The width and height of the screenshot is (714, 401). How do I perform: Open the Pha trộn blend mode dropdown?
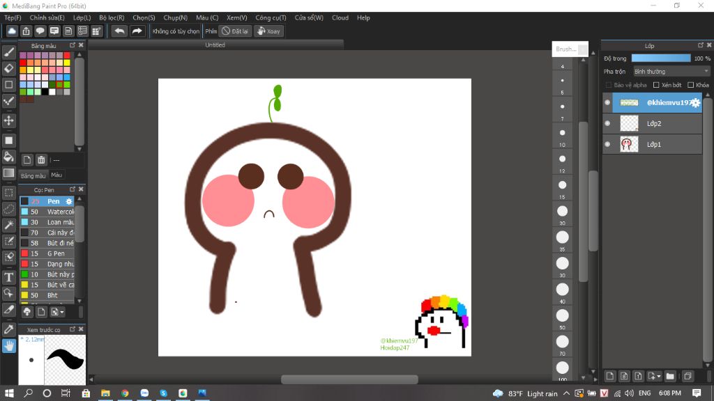click(x=671, y=71)
